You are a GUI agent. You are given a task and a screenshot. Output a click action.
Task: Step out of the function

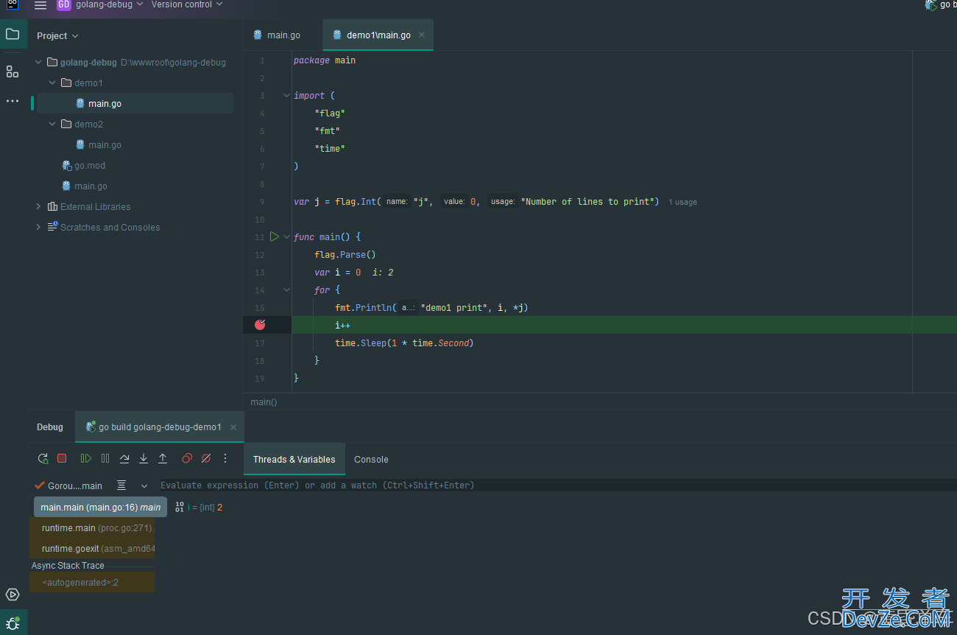(163, 458)
